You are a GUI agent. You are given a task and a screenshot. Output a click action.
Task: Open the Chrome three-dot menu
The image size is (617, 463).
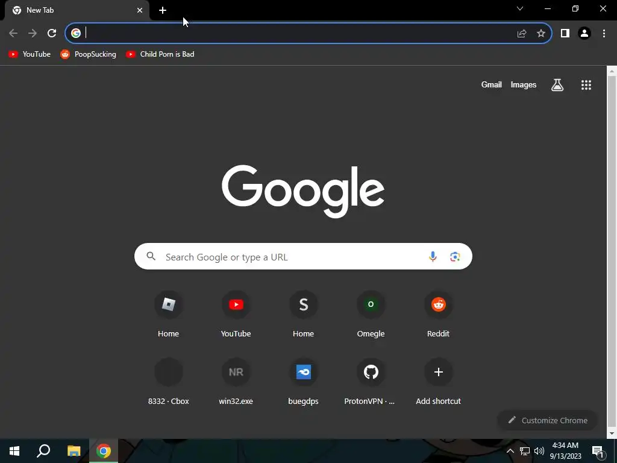click(604, 34)
